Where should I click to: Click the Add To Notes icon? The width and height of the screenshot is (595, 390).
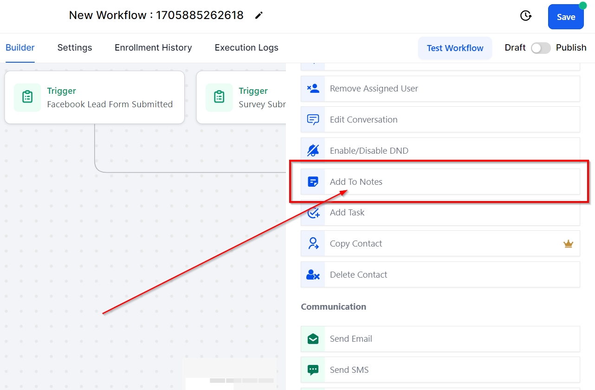click(313, 182)
